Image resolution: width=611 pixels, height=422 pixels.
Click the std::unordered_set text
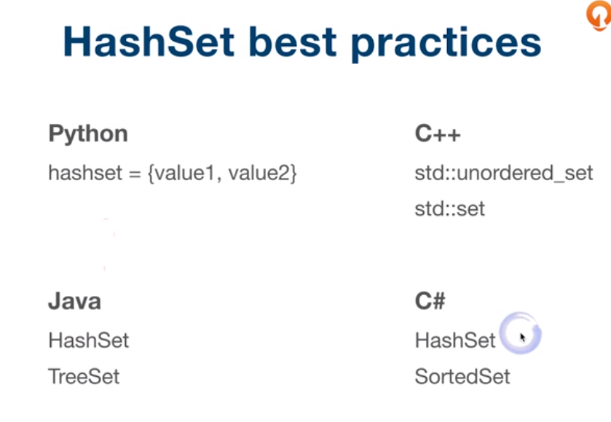pyautogui.click(x=504, y=173)
